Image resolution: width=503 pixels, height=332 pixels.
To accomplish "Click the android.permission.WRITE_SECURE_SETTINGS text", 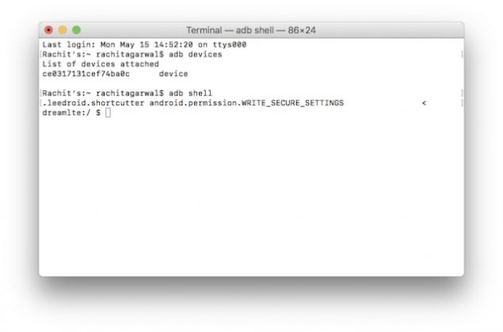I will pyautogui.click(x=247, y=104).
